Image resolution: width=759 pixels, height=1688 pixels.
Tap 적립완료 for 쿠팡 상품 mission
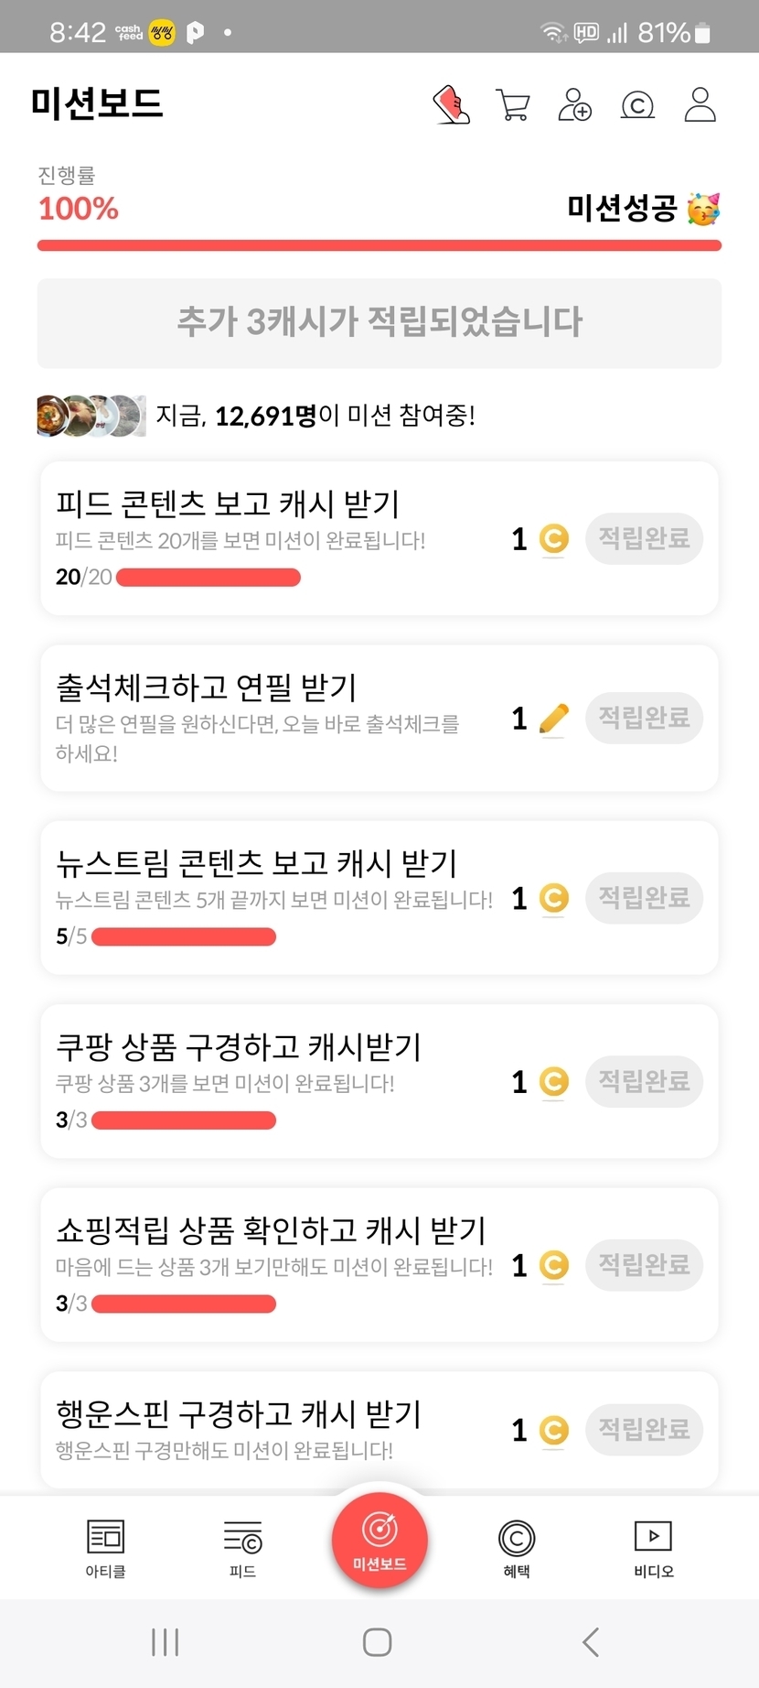pyautogui.click(x=644, y=1081)
